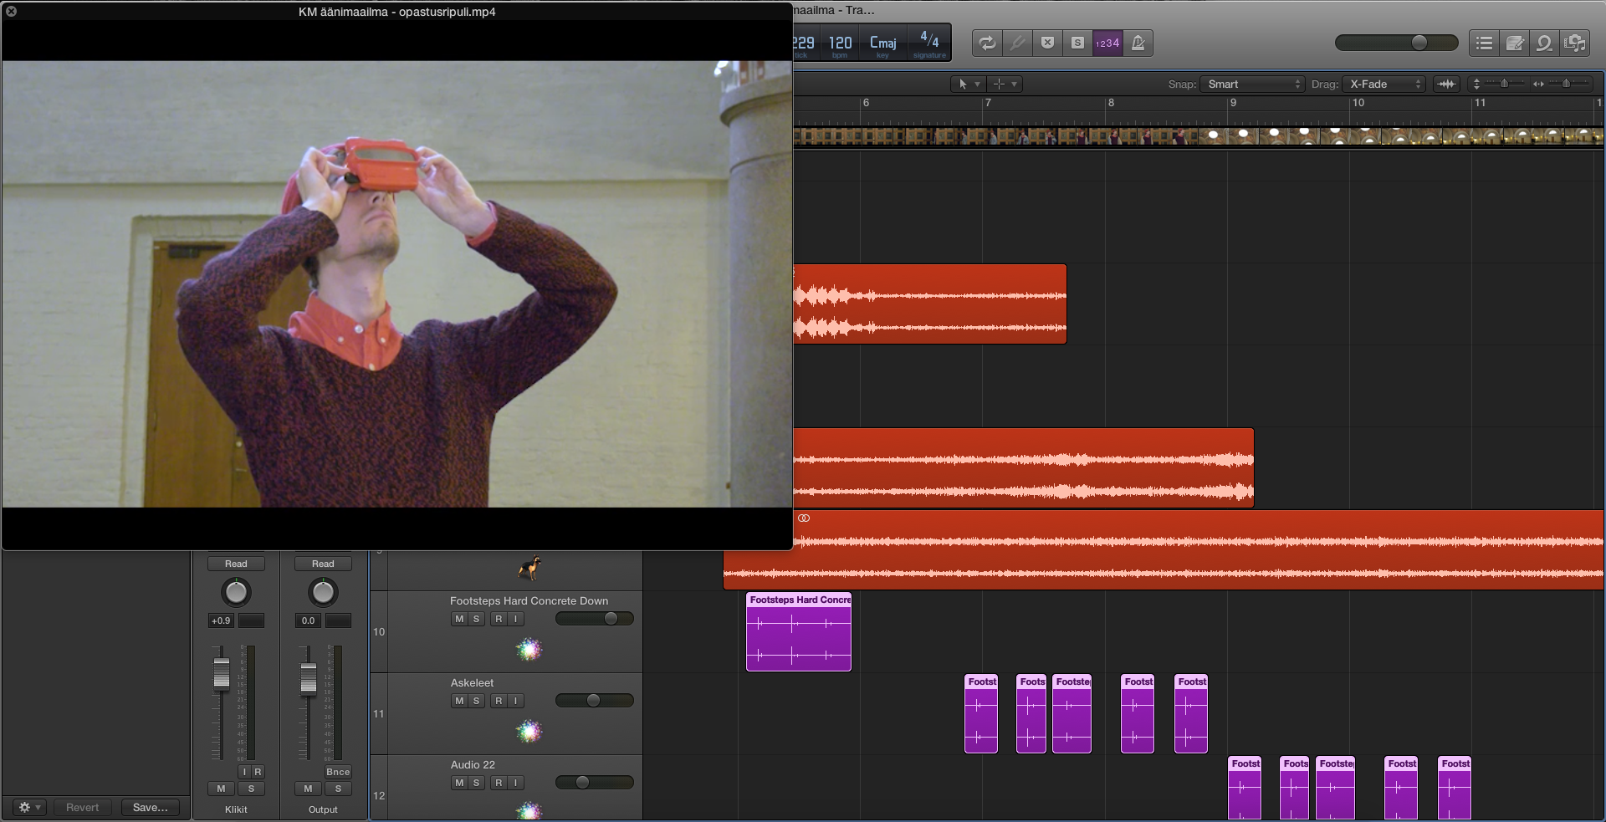Solo the Footsteps Hard Concrete Down track
This screenshot has width=1606, height=822.
click(x=477, y=619)
